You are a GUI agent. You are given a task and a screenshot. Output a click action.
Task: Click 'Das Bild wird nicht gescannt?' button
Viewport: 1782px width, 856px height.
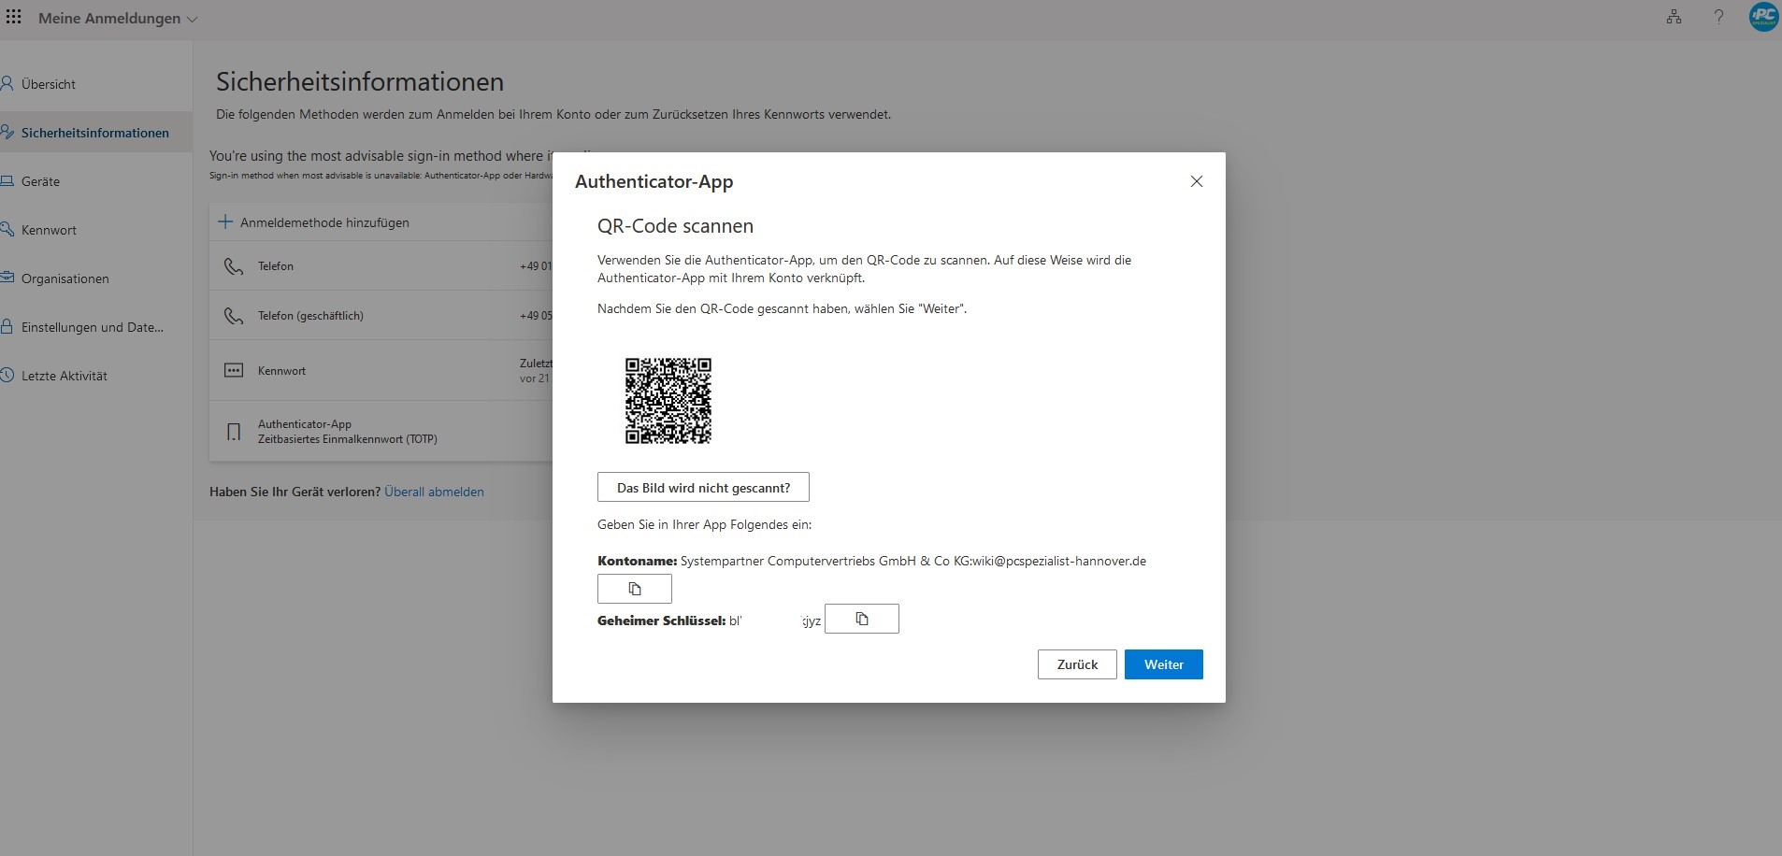[x=703, y=487]
